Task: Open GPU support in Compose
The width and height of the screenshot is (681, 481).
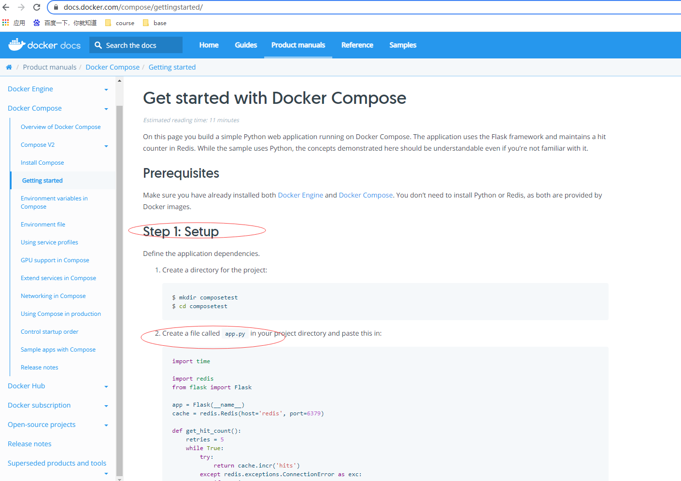Action: [55, 260]
